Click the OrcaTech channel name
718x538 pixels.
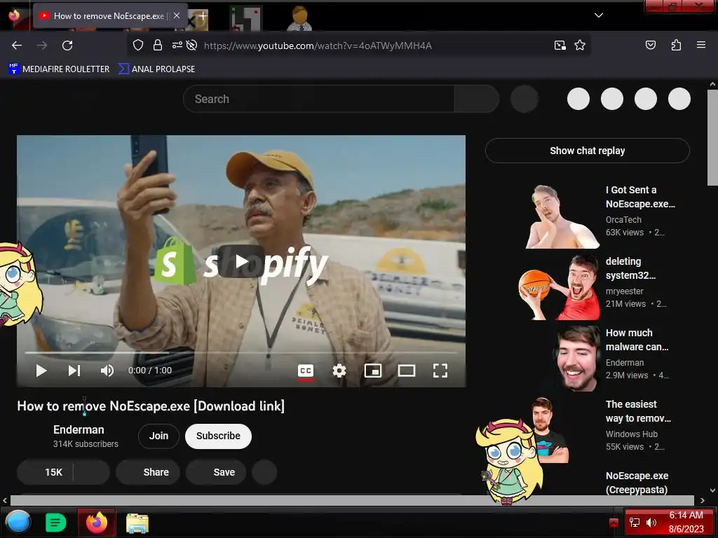pyautogui.click(x=623, y=219)
